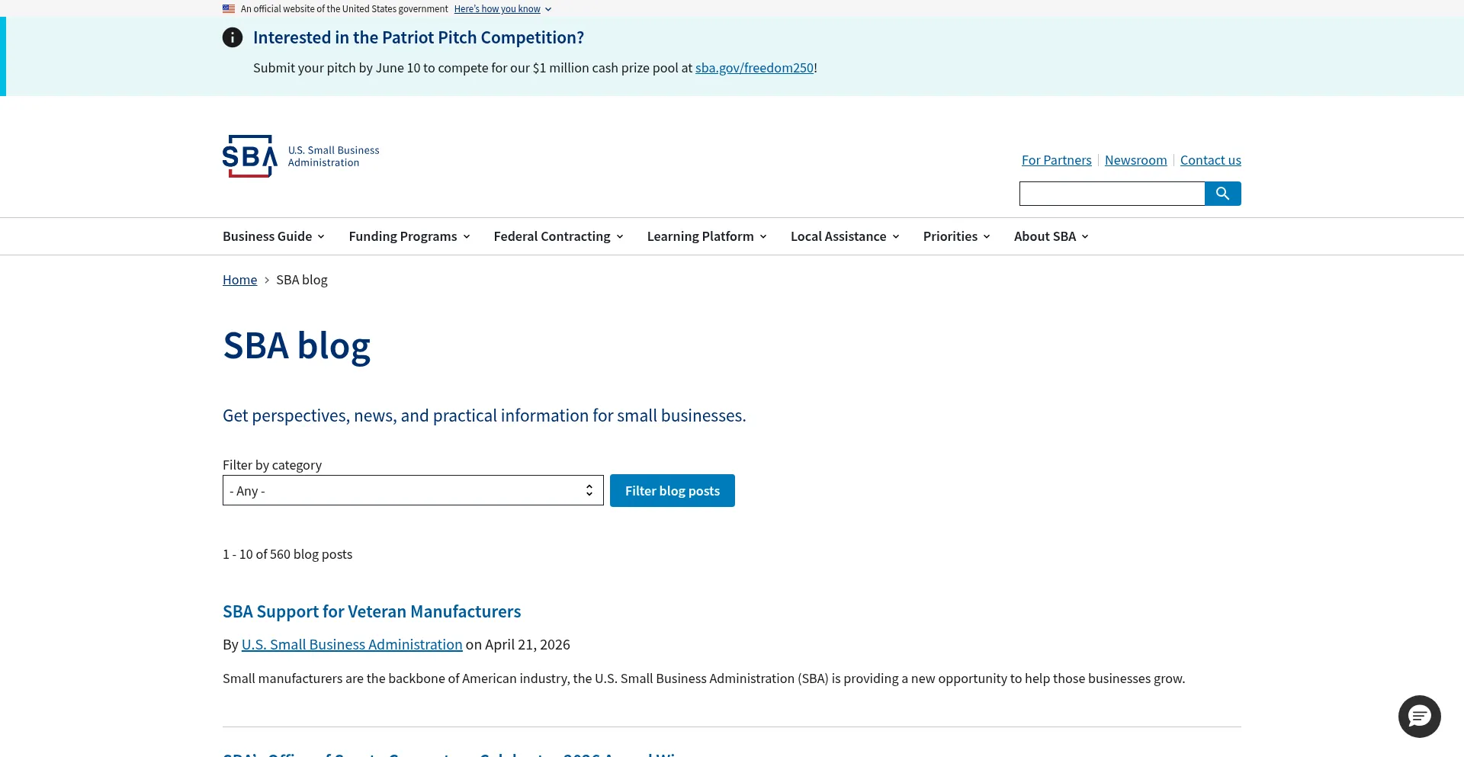Image resolution: width=1464 pixels, height=757 pixels.
Task: Expand the Here's how you know disclosure
Action: 502,9
